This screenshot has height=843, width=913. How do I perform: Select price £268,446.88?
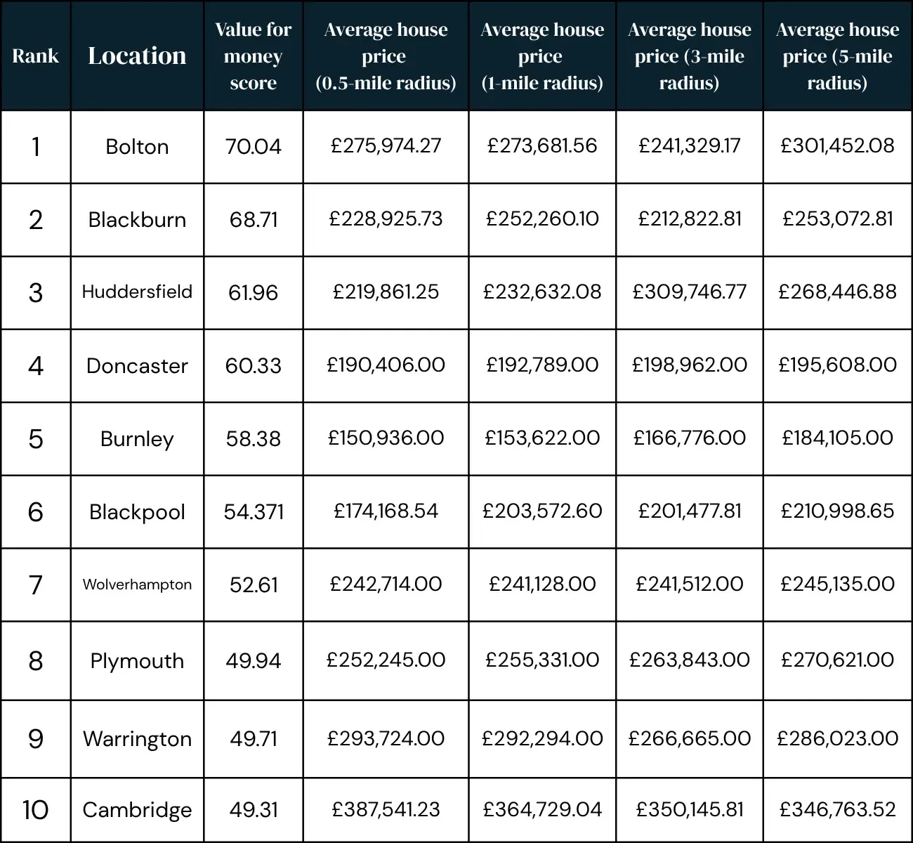(837, 292)
